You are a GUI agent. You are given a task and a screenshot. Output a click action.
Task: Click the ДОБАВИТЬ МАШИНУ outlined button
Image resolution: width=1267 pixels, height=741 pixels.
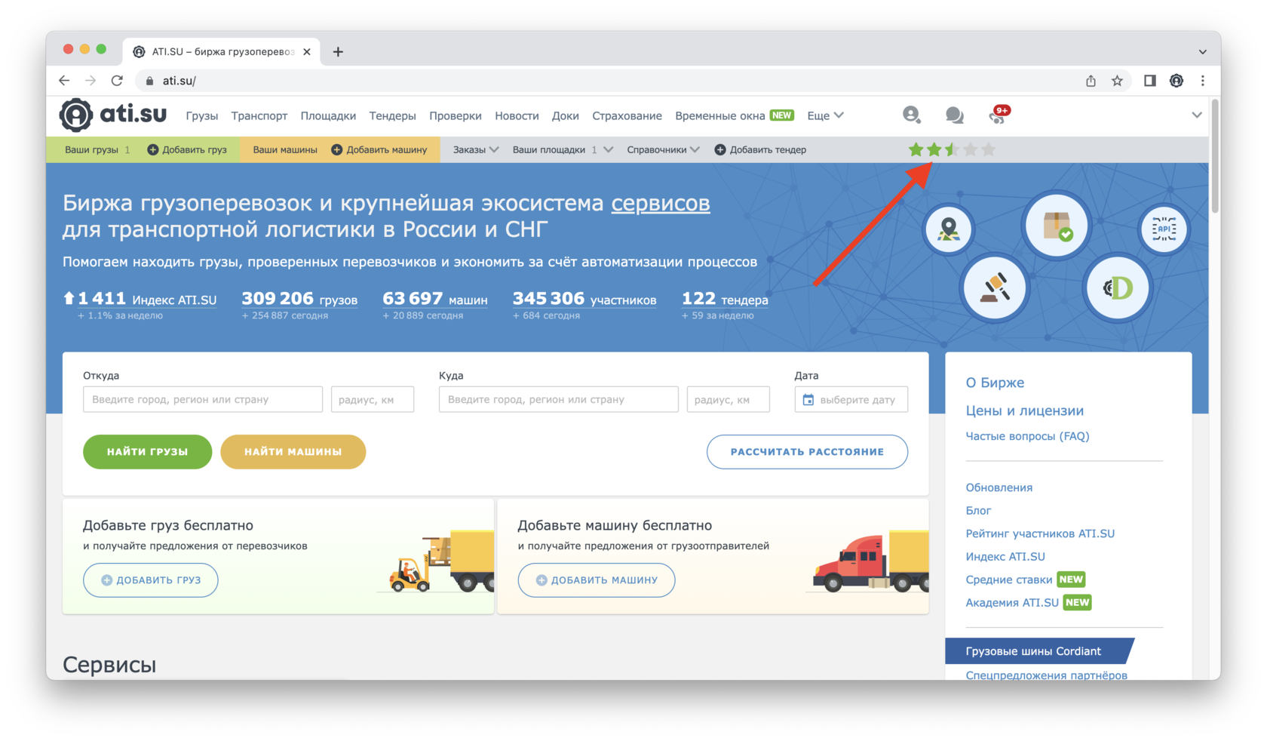click(597, 580)
